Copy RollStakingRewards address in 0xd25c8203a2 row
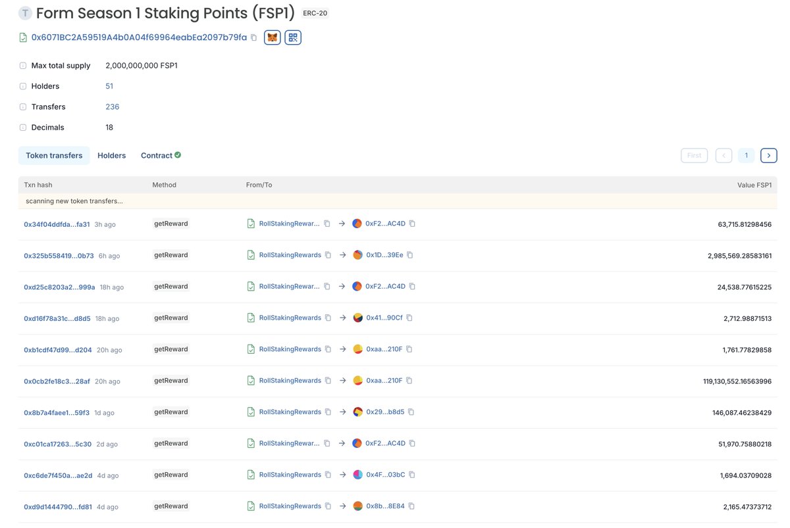Viewport: 790px width, 528px height. coord(327,287)
